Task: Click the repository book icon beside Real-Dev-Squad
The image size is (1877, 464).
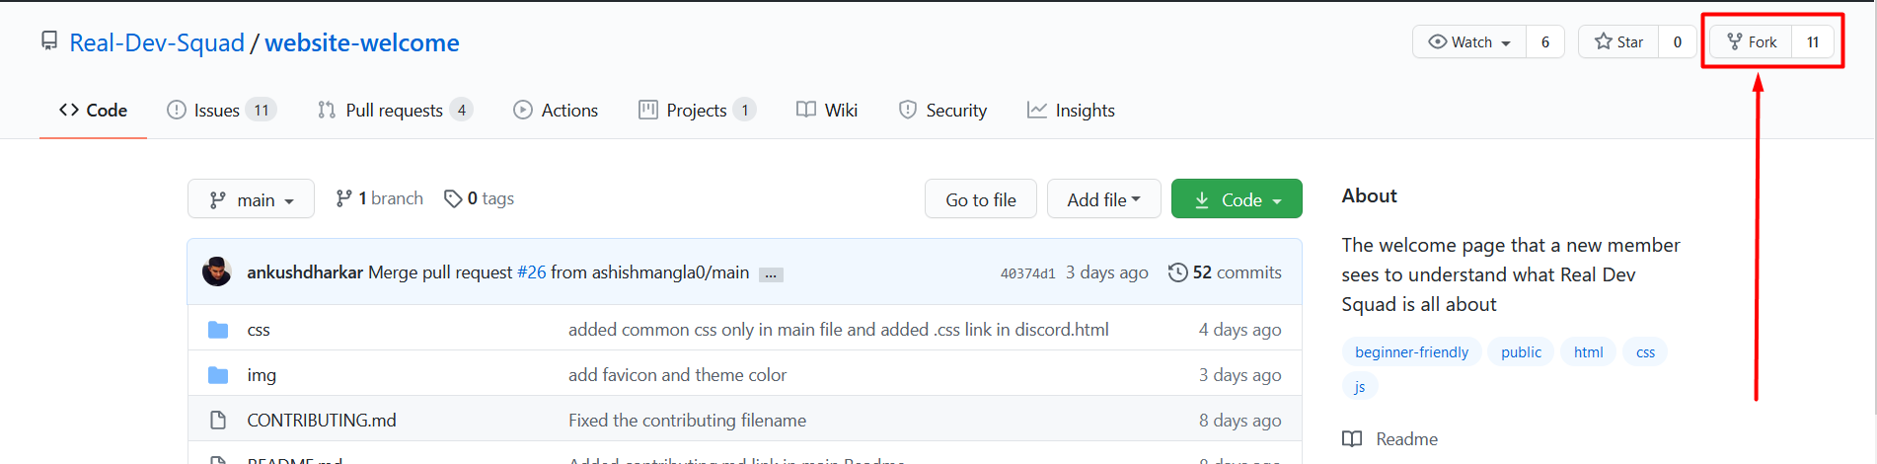Action: 49,40
